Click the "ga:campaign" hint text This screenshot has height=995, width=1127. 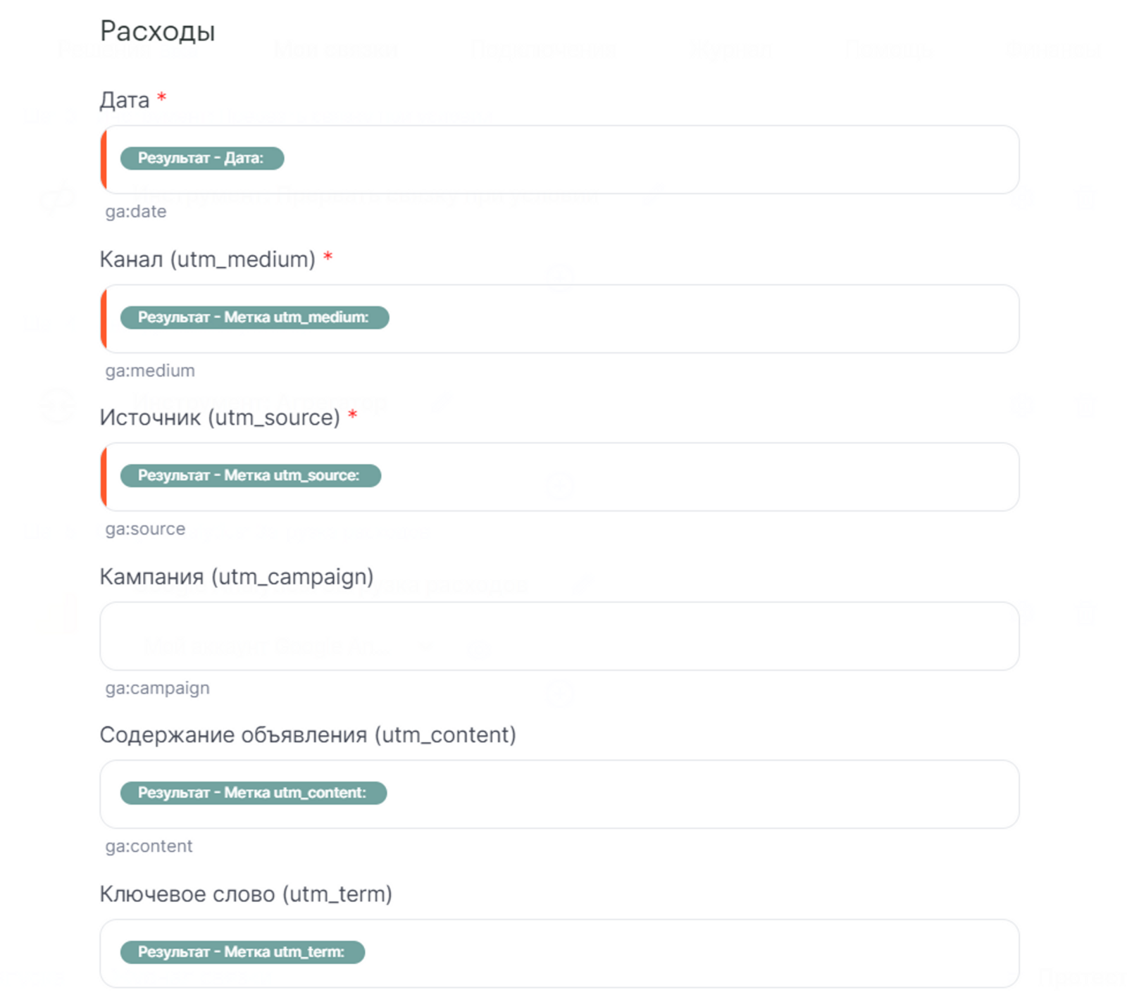point(158,688)
